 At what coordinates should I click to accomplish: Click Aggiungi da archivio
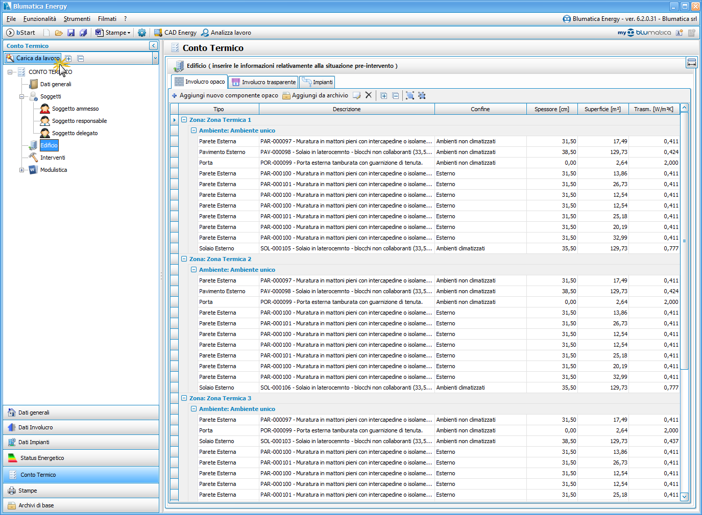pyautogui.click(x=315, y=95)
